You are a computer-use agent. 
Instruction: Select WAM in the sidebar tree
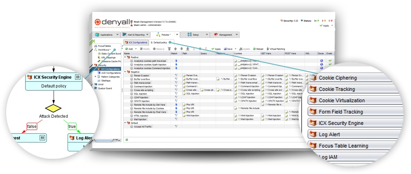(99, 85)
